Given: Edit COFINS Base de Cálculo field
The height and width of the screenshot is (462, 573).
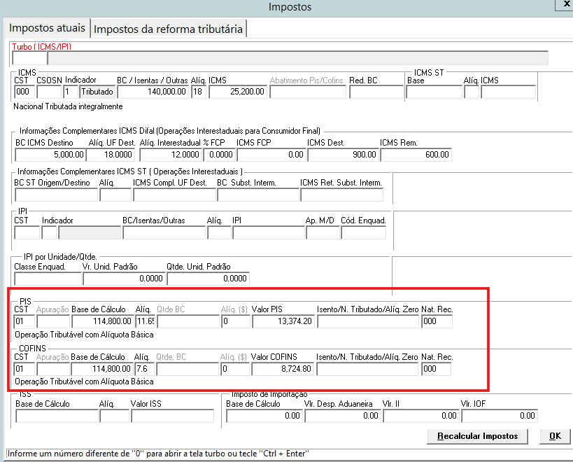Looking at the screenshot, I should click(102, 369).
